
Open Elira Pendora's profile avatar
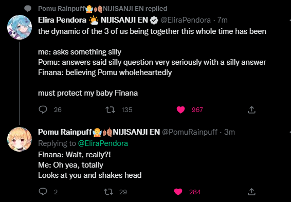click(20, 27)
